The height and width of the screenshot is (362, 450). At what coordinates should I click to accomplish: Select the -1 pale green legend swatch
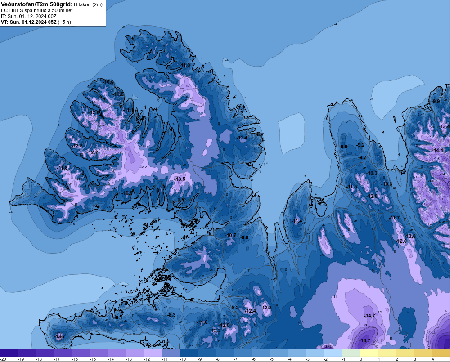(351, 353)
